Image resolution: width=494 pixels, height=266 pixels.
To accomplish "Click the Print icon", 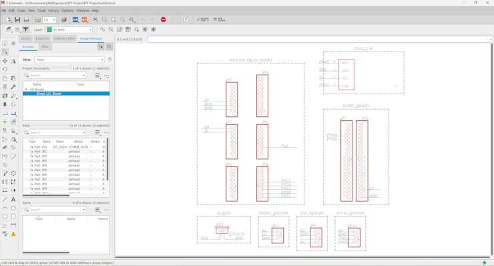I will click(27, 20).
